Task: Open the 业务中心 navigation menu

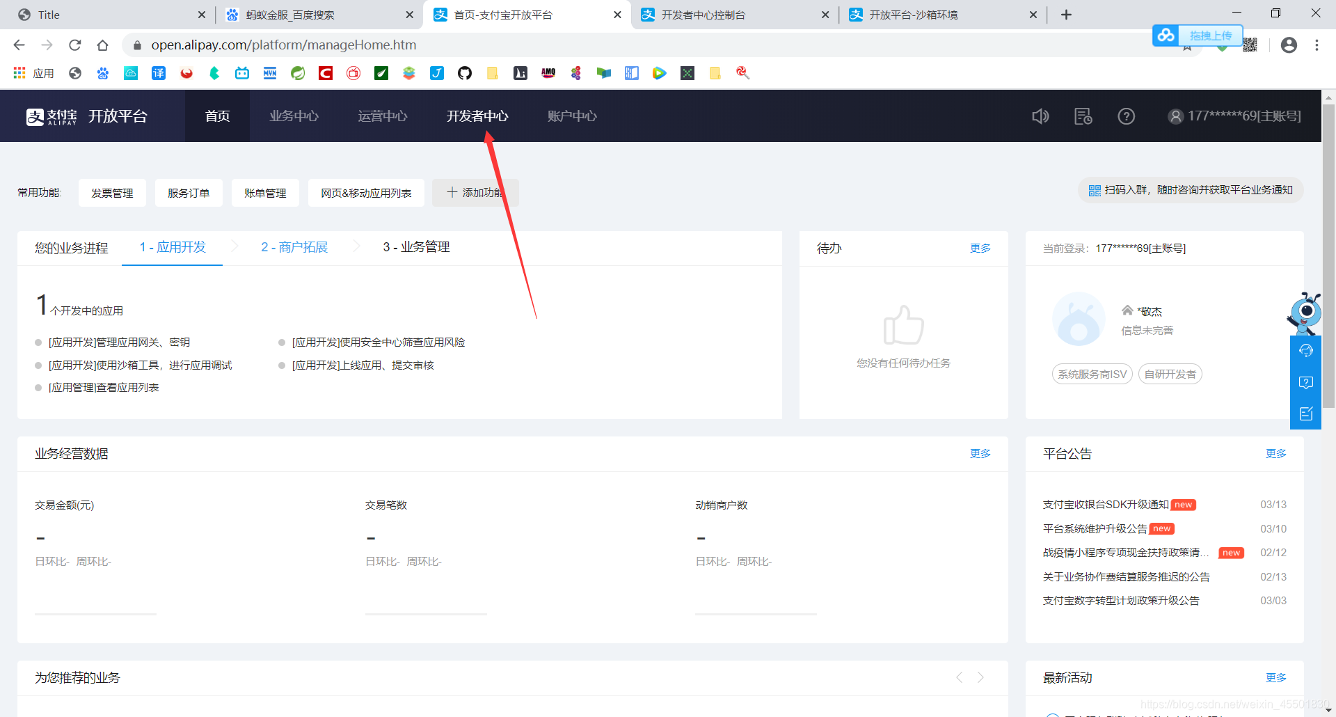Action: pos(294,116)
